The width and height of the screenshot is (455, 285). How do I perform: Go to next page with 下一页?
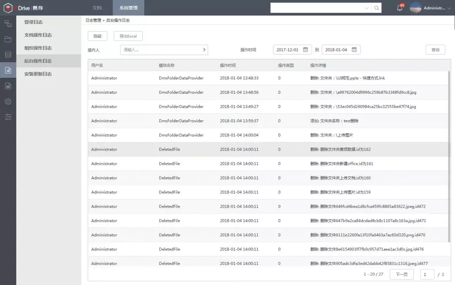click(x=401, y=274)
